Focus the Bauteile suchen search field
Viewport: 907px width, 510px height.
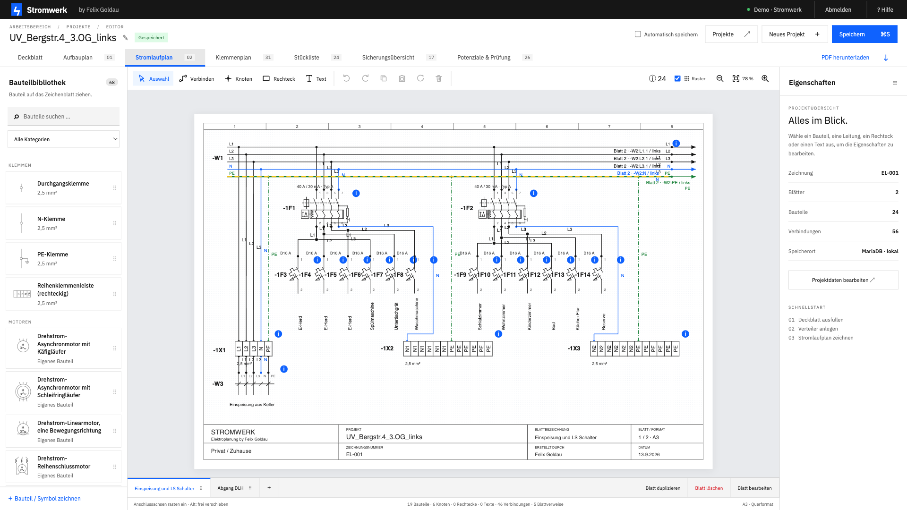(63, 117)
